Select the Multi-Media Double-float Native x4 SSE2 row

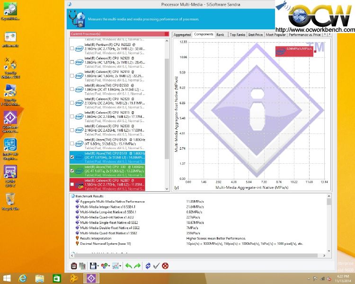pos(110,228)
